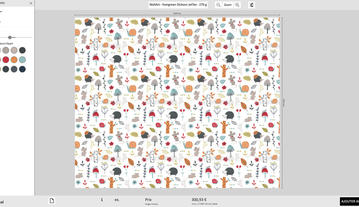The image size is (359, 207).
Task: Click the quantity field showing 1
Action: 102,200
